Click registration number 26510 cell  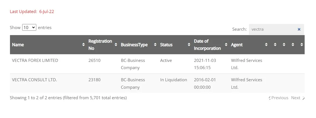click(94, 61)
